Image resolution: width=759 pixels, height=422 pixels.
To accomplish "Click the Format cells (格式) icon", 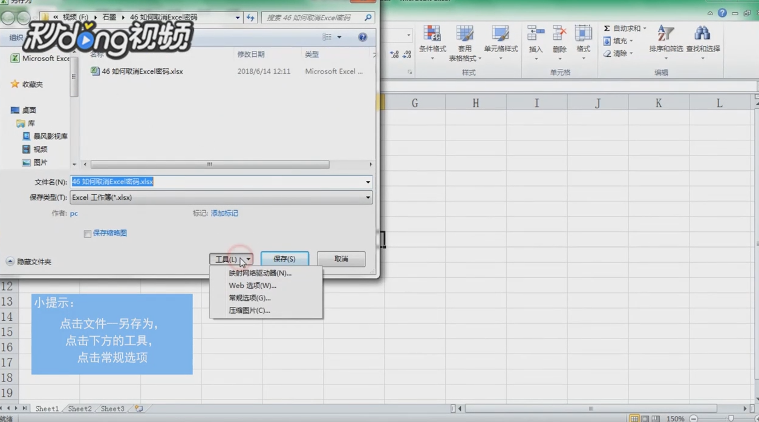I will click(x=583, y=34).
